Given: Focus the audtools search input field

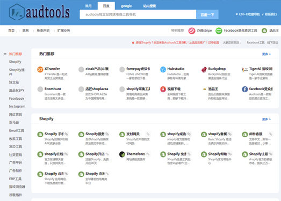Looking at the screenshot, I should (x=138, y=14).
